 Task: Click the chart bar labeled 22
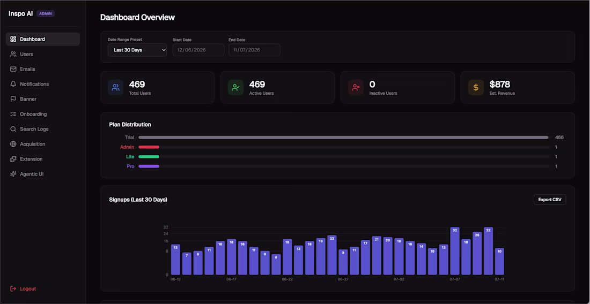332,255
